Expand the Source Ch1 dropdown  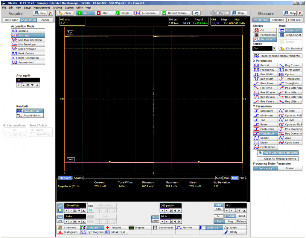click(274, 48)
